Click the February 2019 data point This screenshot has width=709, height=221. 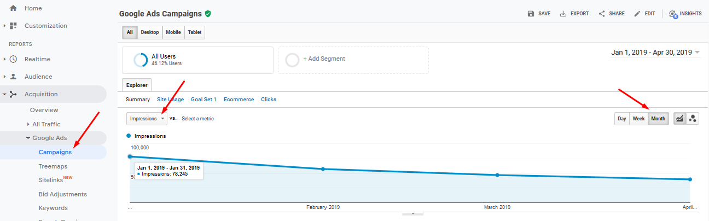click(x=323, y=169)
